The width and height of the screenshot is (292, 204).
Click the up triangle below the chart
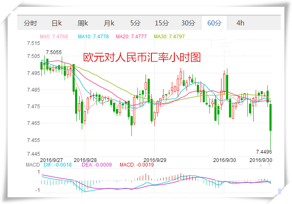click(x=261, y=165)
